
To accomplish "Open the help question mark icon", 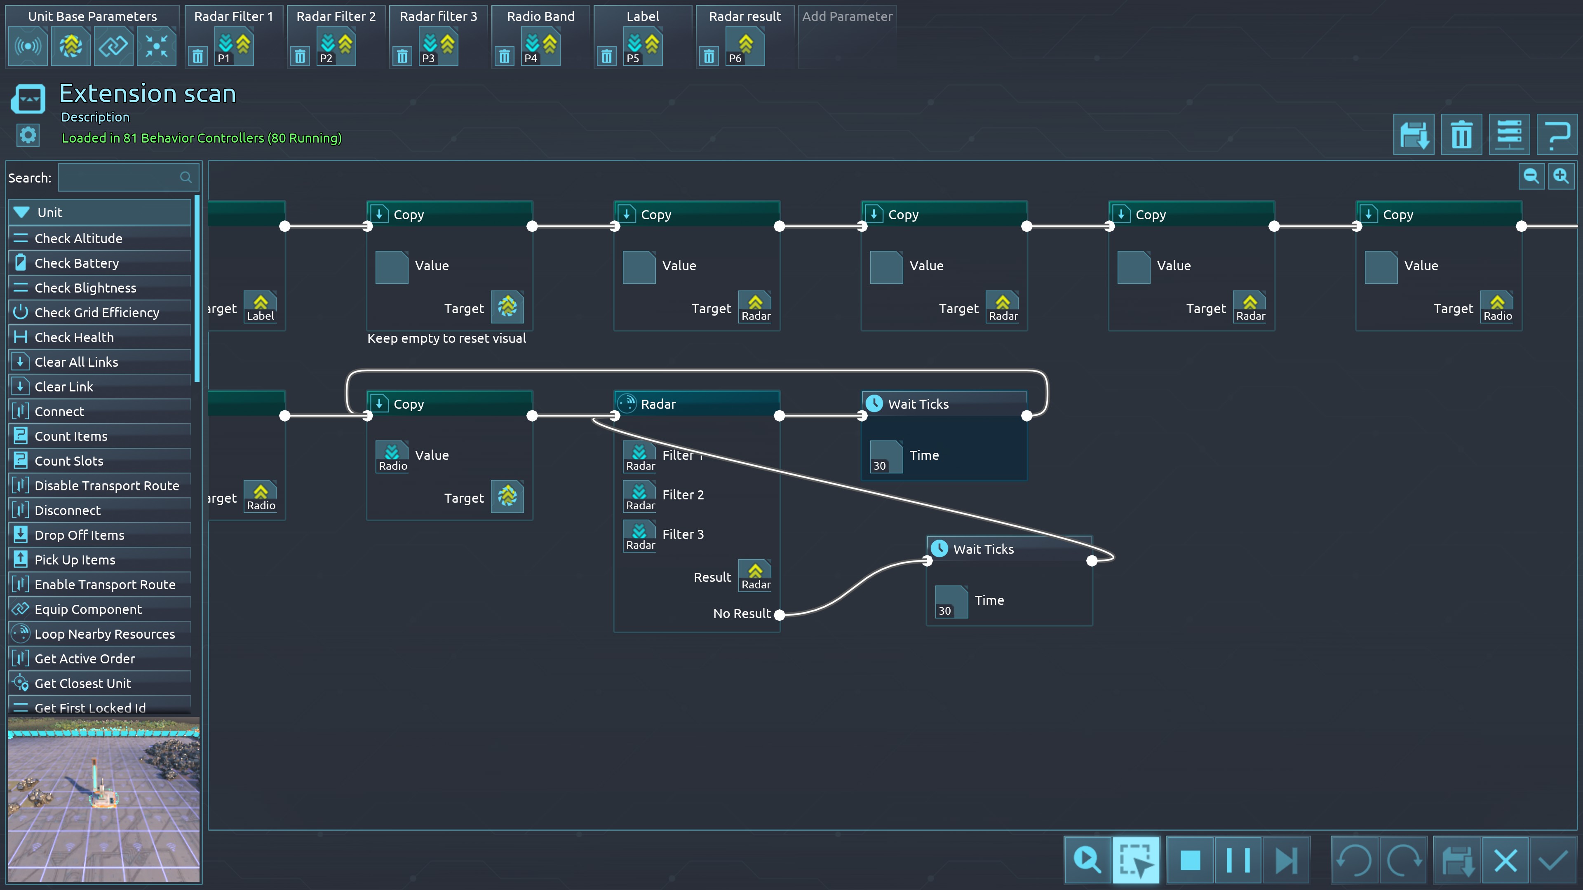I will coord(1557,134).
